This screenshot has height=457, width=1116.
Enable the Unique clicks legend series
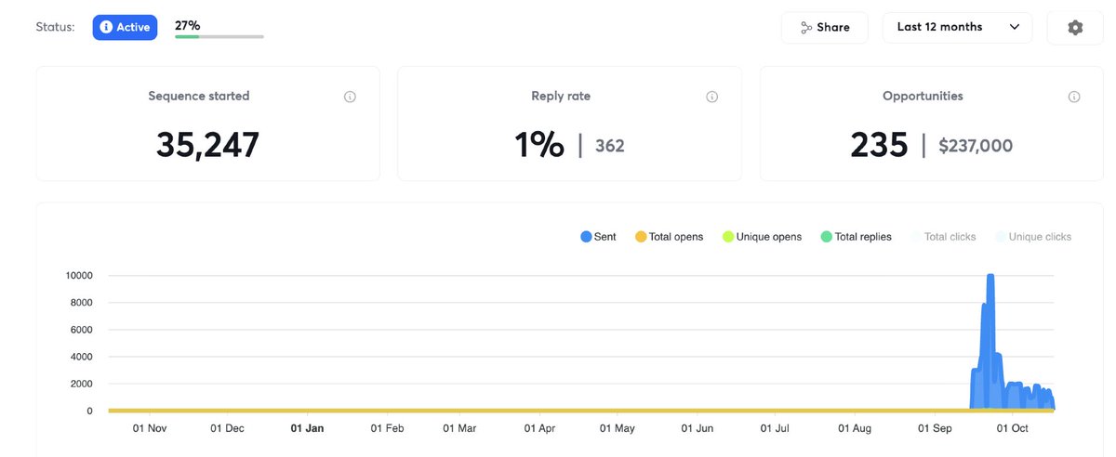click(1032, 237)
